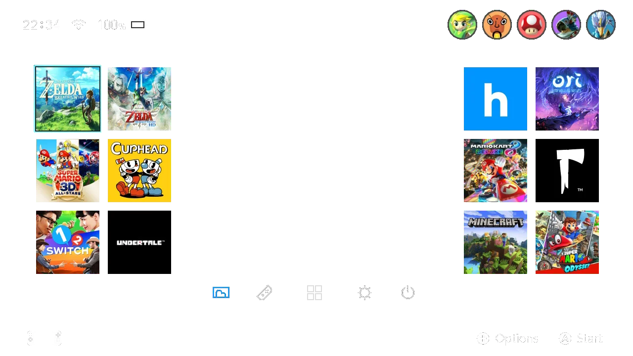Select the red Super Mushroom user avatar
Viewport: 633px width, 356px height.
(532, 25)
